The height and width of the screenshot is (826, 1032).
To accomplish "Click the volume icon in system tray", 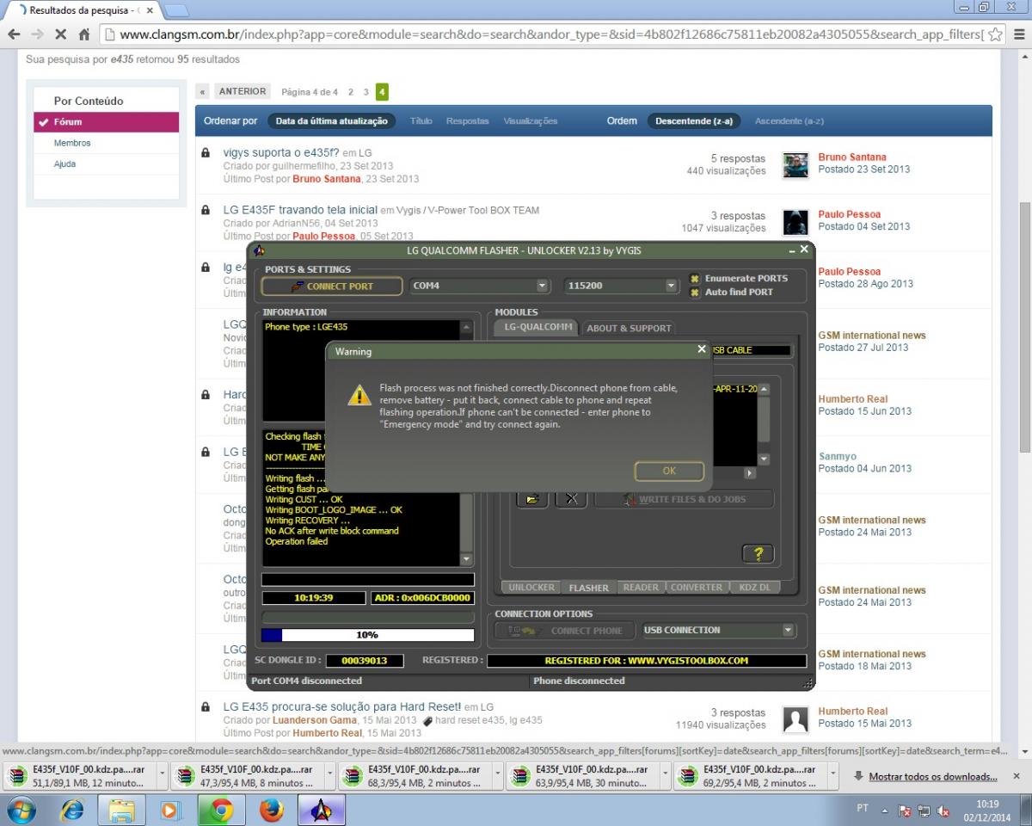I will pyautogui.click(x=943, y=811).
